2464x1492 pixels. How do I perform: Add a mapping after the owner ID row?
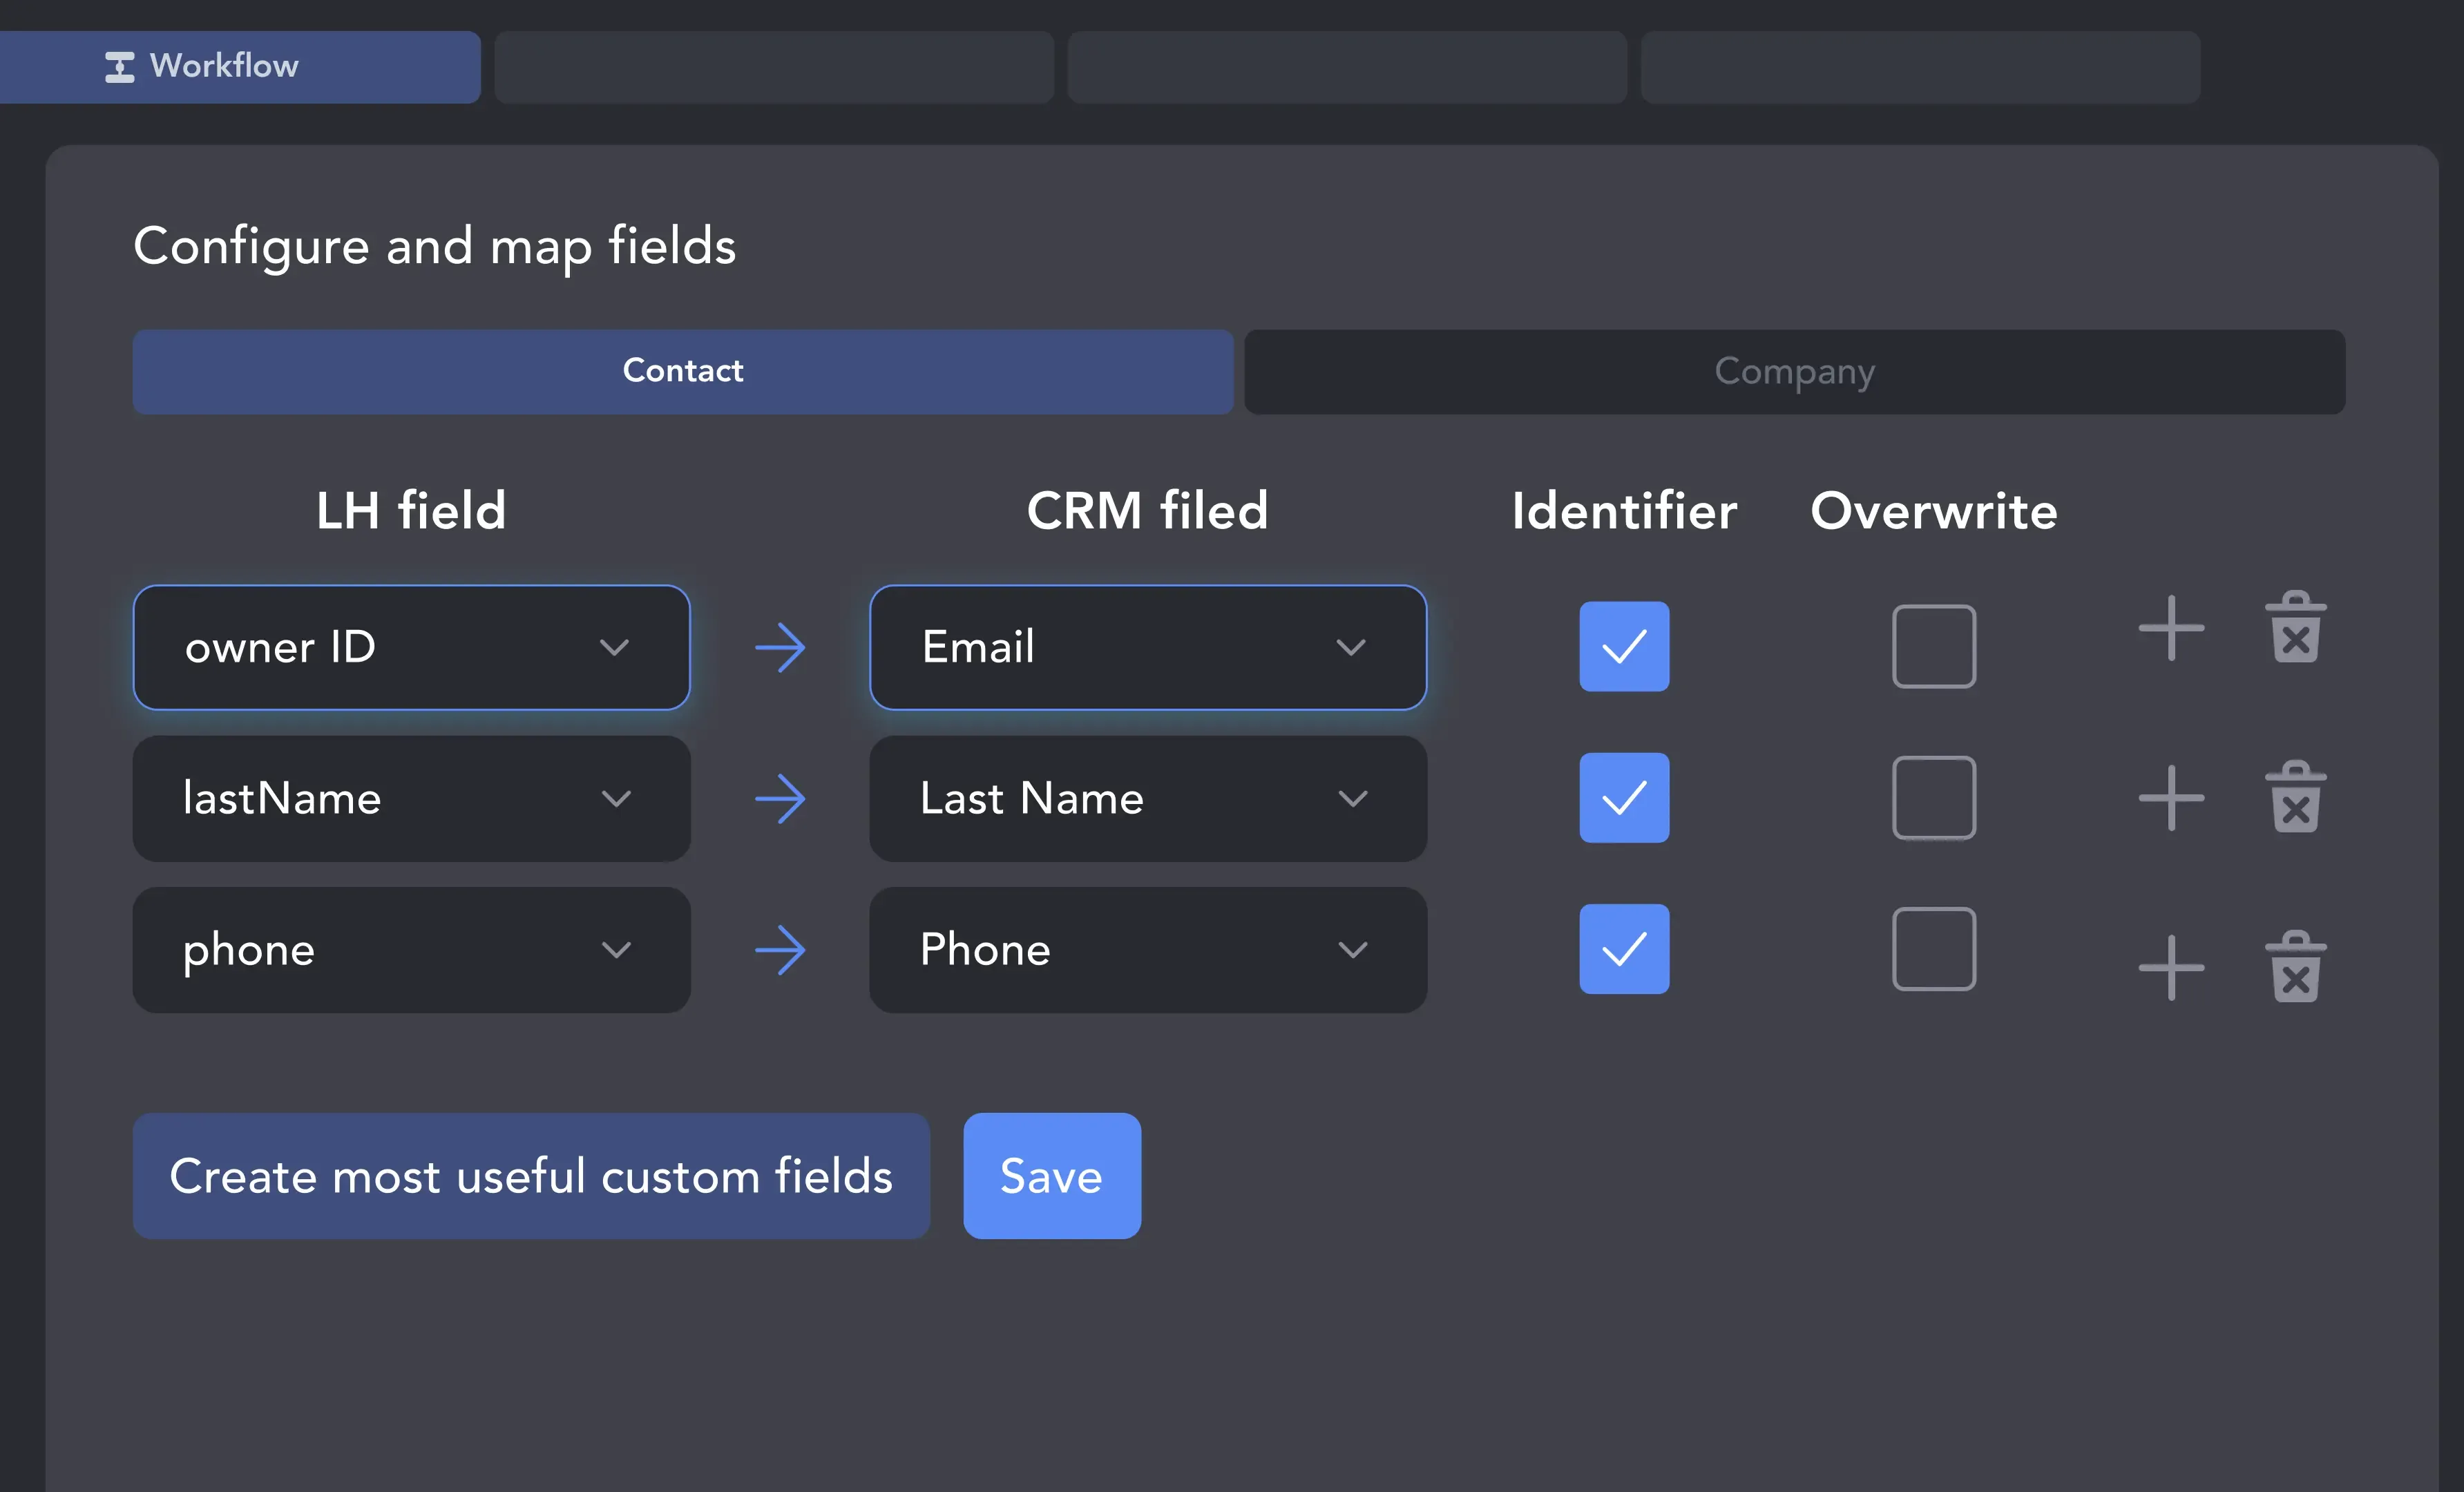pos(2171,628)
